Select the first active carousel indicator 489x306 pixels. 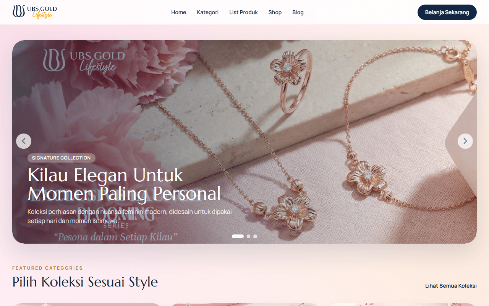tap(238, 236)
